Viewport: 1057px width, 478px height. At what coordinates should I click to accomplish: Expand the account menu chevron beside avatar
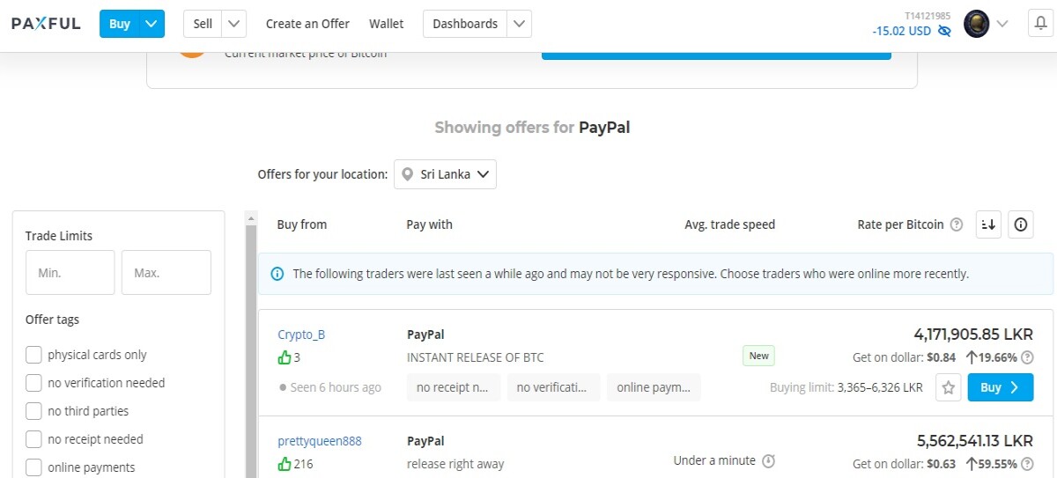tap(1002, 24)
